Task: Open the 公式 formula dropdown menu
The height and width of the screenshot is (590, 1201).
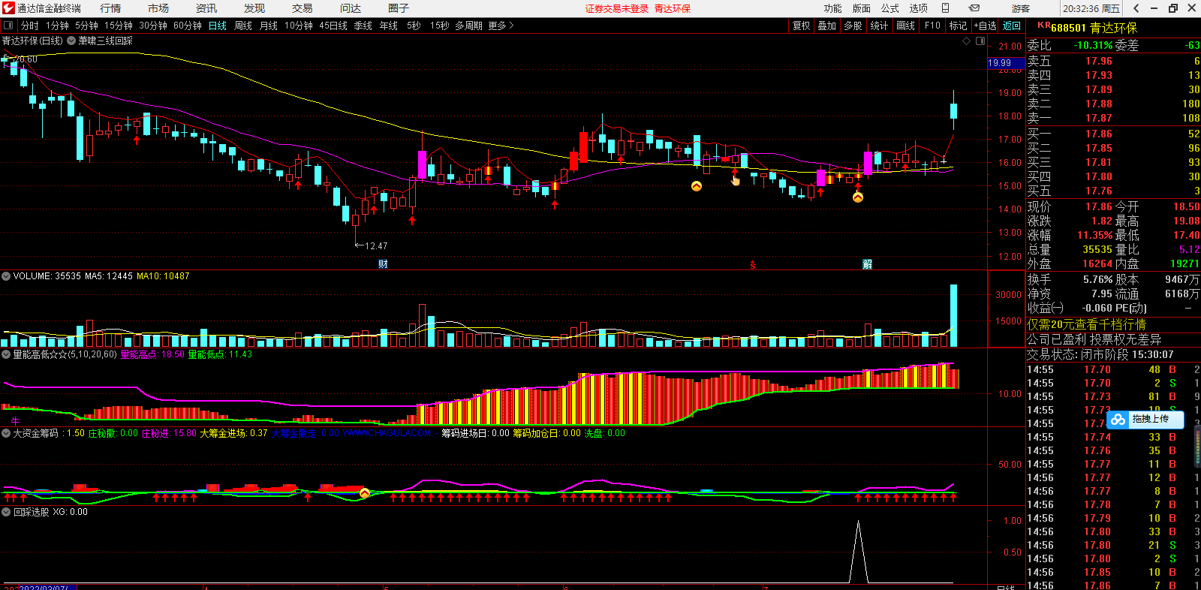Action: [889, 8]
